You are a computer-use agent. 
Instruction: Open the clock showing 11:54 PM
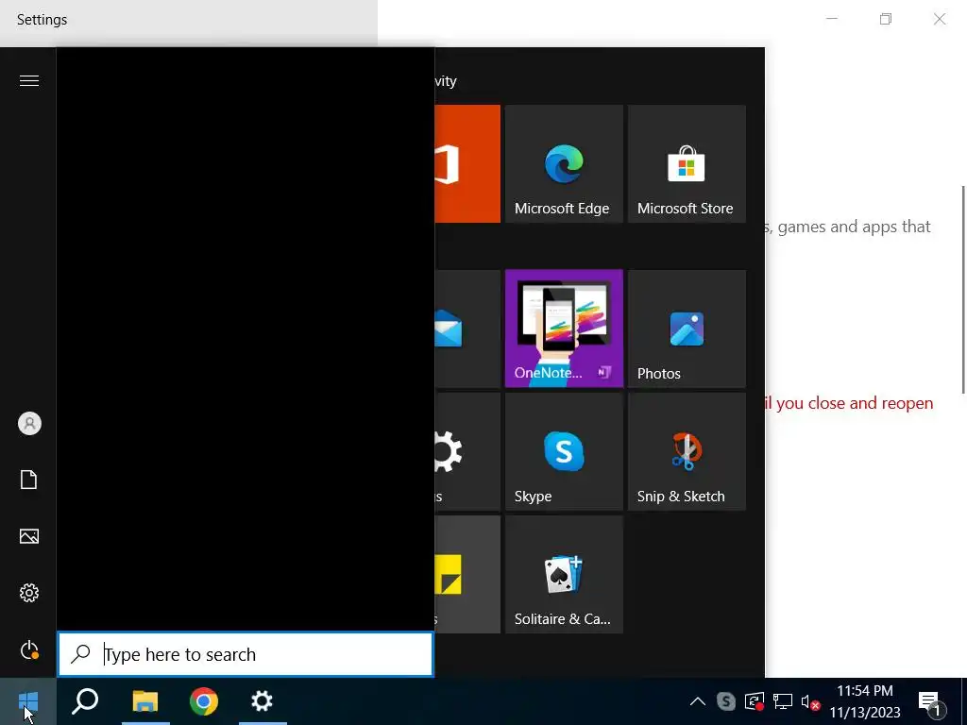pos(865,701)
